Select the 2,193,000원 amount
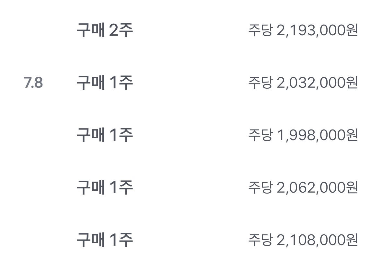The width and height of the screenshot is (382, 259). coord(318,30)
